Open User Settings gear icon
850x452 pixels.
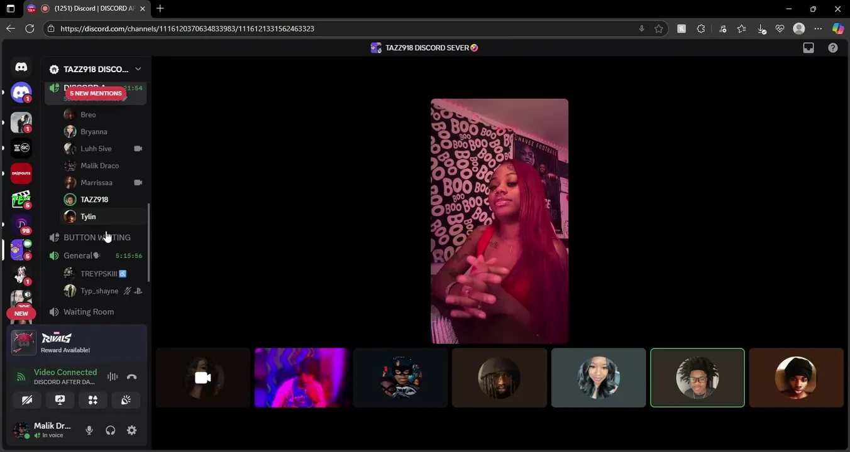click(x=131, y=430)
